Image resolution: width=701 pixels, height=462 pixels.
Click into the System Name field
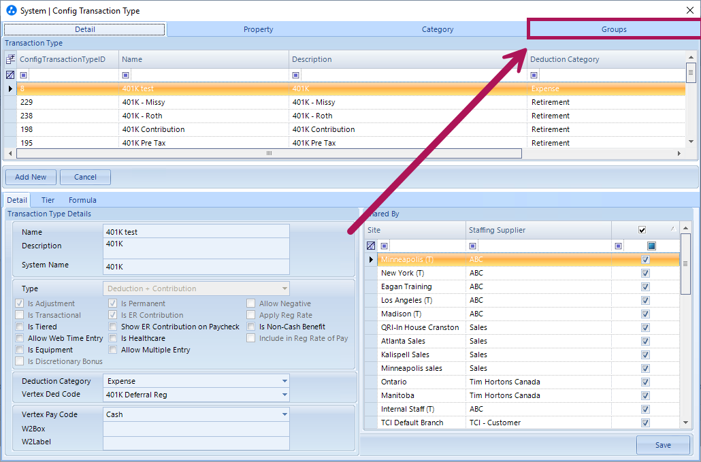(x=196, y=267)
